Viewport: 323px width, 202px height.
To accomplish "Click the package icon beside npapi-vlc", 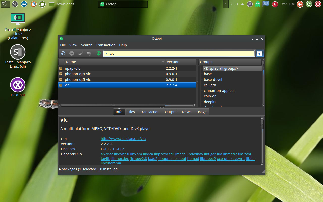I will 61,68.
